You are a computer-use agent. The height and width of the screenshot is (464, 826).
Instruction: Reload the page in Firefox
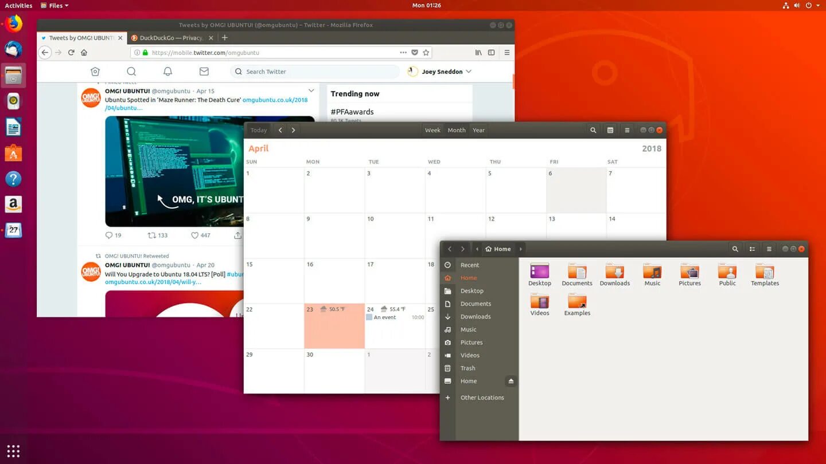click(71, 52)
